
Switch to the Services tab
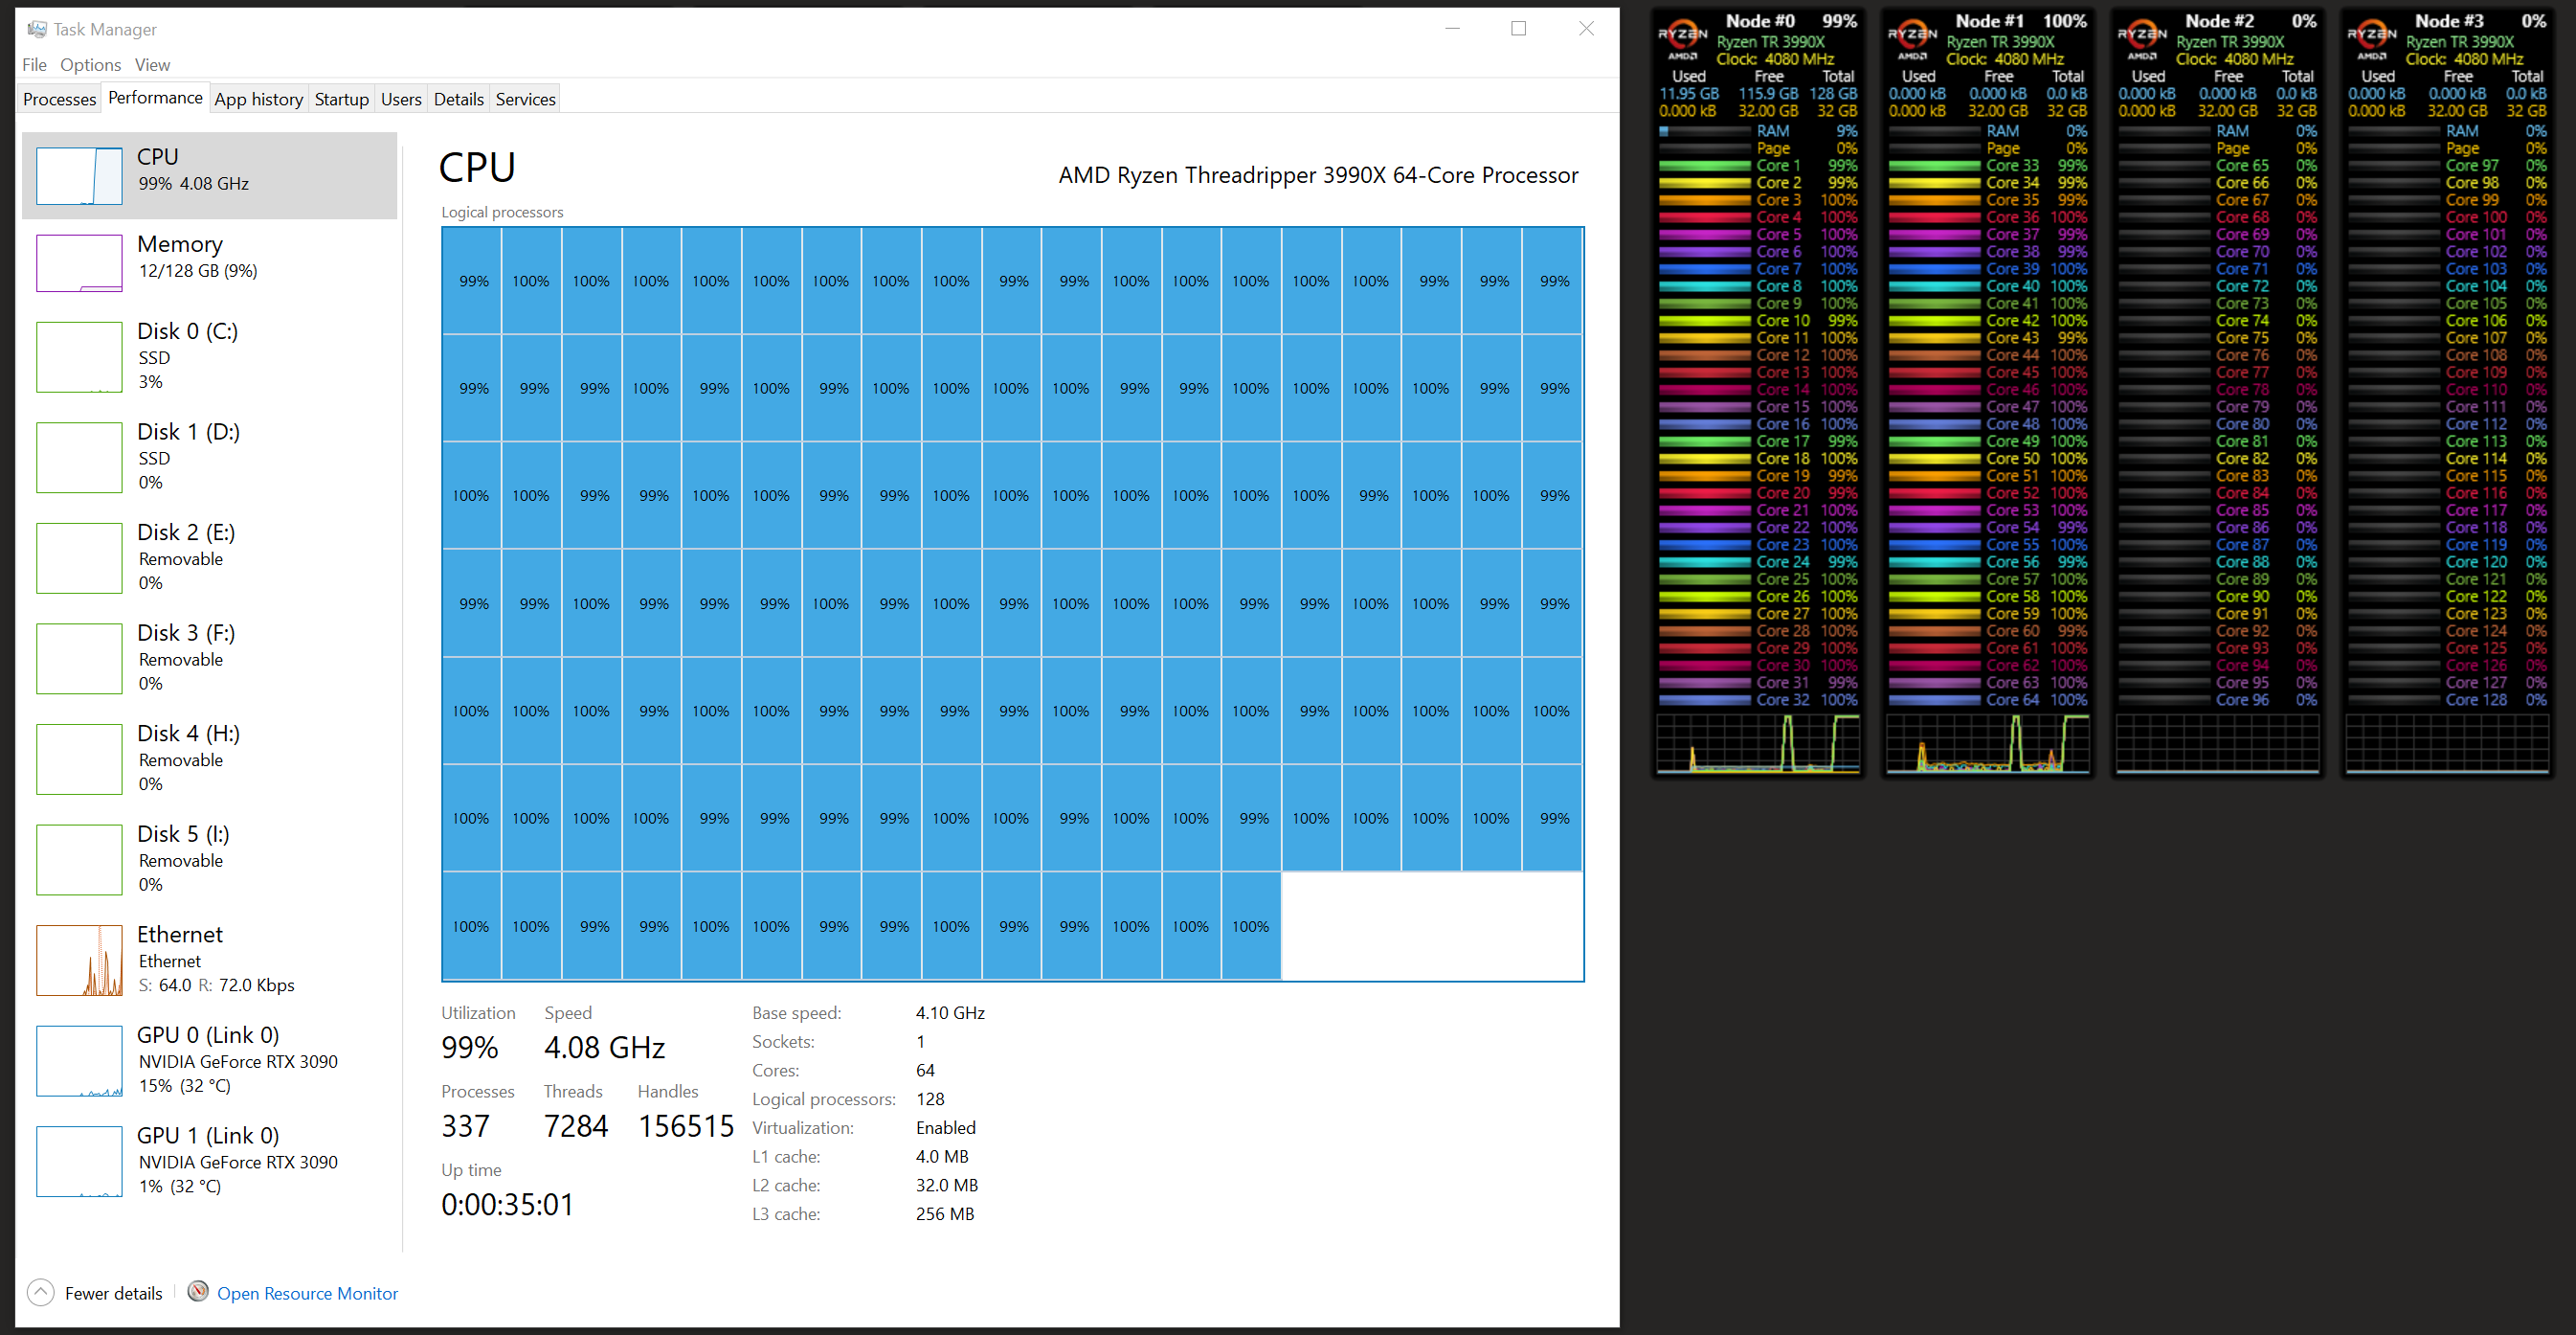pyautogui.click(x=525, y=98)
